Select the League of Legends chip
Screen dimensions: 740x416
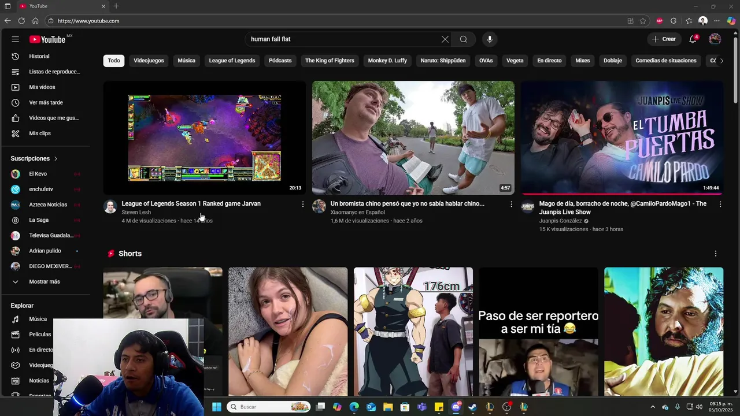232,61
